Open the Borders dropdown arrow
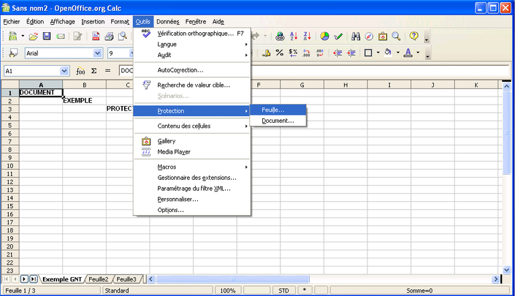515x296 pixels. coord(378,52)
